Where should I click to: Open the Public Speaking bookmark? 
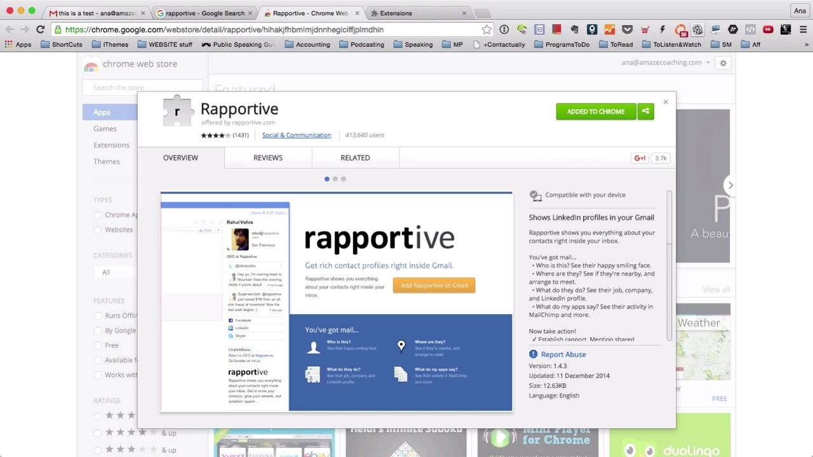point(238,44)
